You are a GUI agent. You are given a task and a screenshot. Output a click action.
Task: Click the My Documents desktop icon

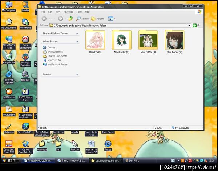tap(9, 24)
